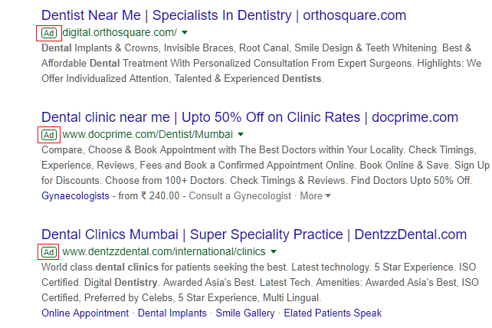Open the dropdown arrow after dentzzdental.com/international/clinics
Viewport: 492px width, 328px height.
click(x=274, y=252)
